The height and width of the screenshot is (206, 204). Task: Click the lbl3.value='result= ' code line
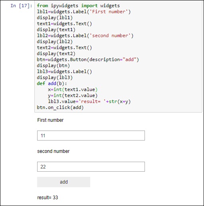click(x=89, y=101)
